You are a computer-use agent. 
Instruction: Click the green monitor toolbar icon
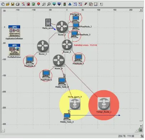point(54,4)
